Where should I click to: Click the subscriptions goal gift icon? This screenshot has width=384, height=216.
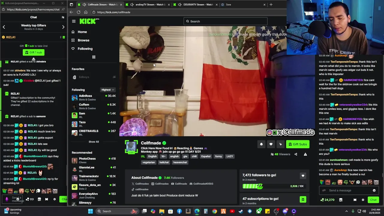(303, 199)
